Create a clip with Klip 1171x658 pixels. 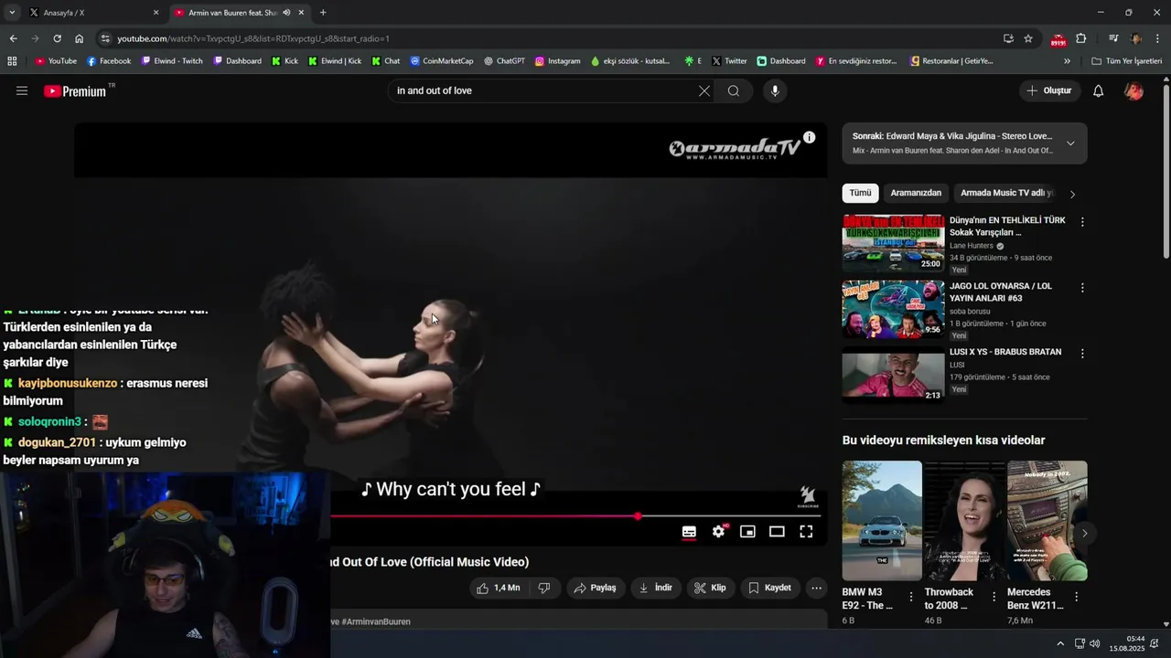point(711,588)
